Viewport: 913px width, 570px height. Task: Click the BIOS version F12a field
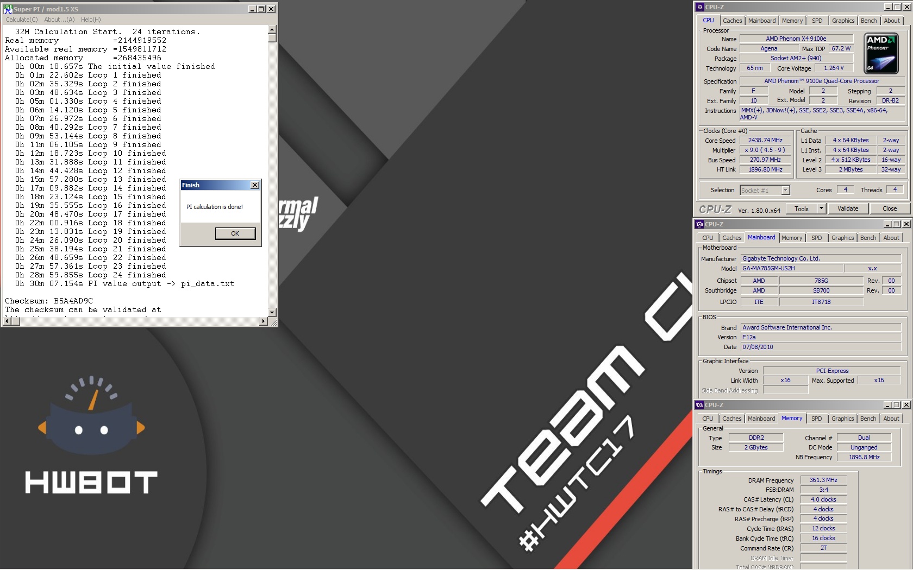coord(821,337)
